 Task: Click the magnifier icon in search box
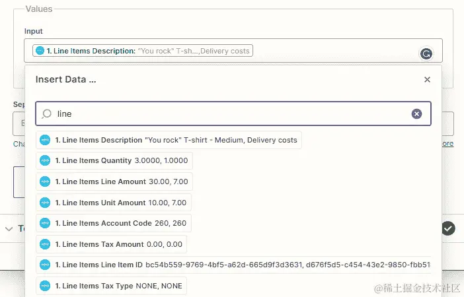click(x=46, y=114)
